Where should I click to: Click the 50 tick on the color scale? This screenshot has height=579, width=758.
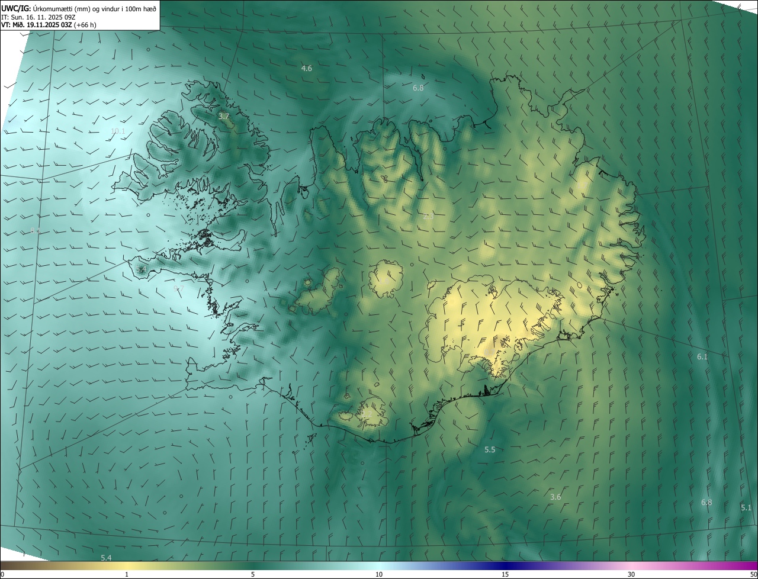pyautogui.click(x=753, y=575)
